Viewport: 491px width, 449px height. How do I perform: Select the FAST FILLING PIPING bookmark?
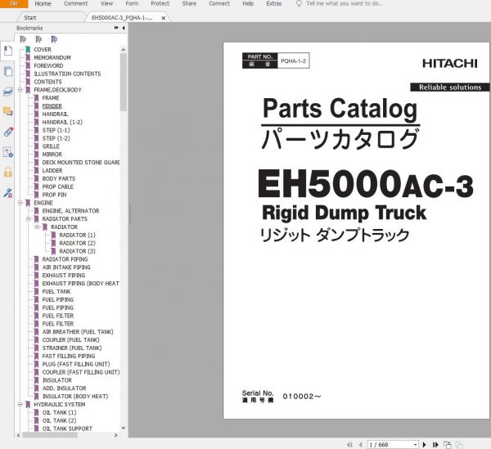(x=69, y=356)
